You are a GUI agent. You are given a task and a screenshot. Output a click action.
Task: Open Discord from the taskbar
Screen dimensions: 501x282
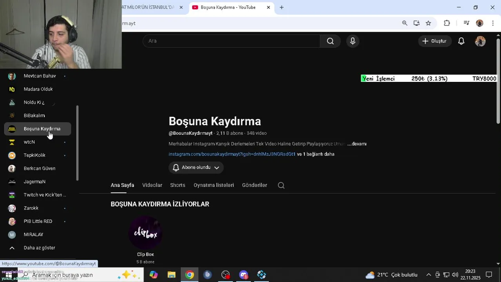pos(243,275)
